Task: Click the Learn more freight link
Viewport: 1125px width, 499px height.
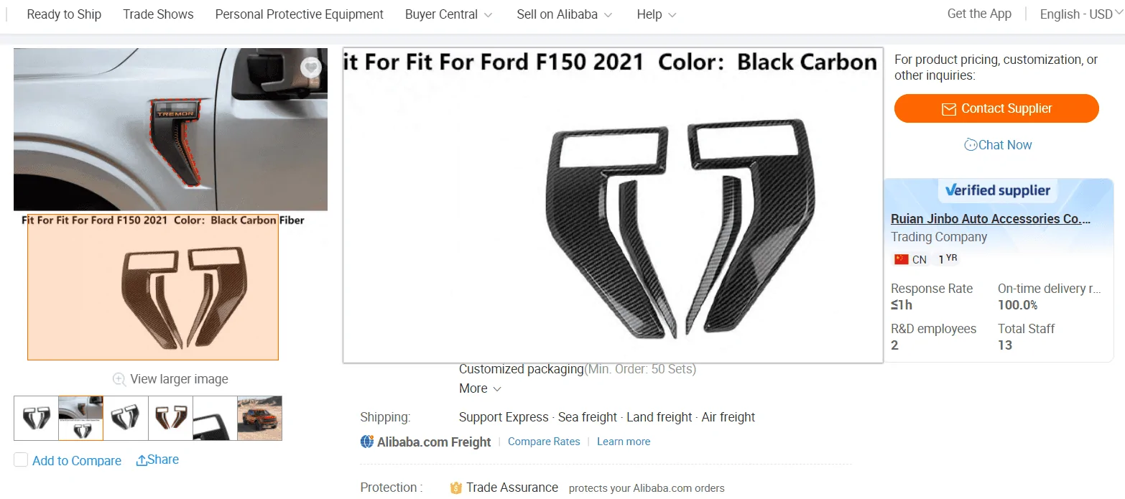Action: pos(624,442)
